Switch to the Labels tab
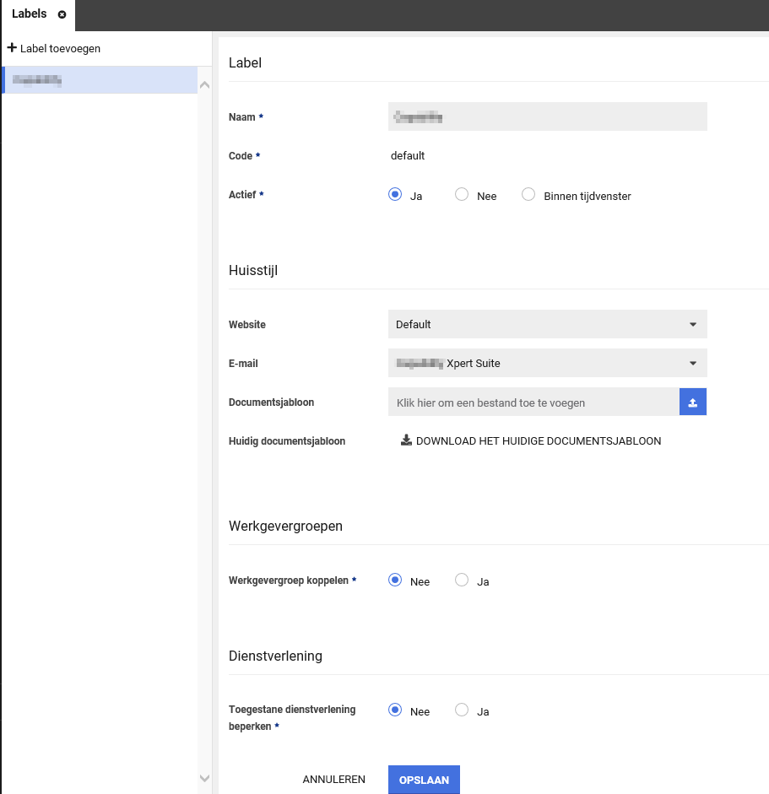Screen dimensions: 769x794 (x=30, y=15)
